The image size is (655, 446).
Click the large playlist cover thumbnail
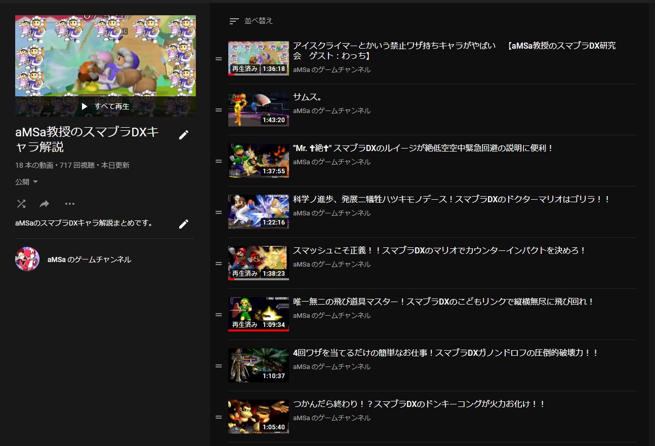point(105,66)
